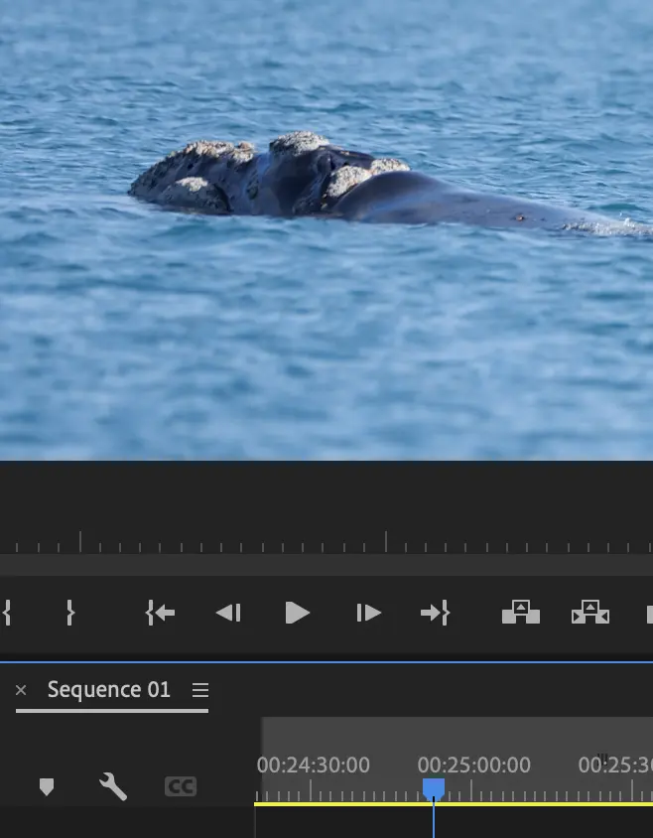The width and height of the screenshot is (653, 838).
Task: Click the whale video preview
Action: coord(326,228)
